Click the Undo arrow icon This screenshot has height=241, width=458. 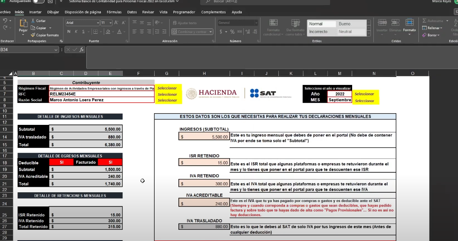coord(5,21)
